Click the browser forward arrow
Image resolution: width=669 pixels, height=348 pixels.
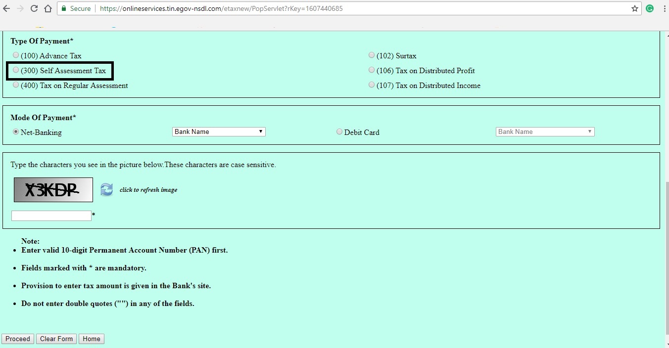(x=20, y=8)
